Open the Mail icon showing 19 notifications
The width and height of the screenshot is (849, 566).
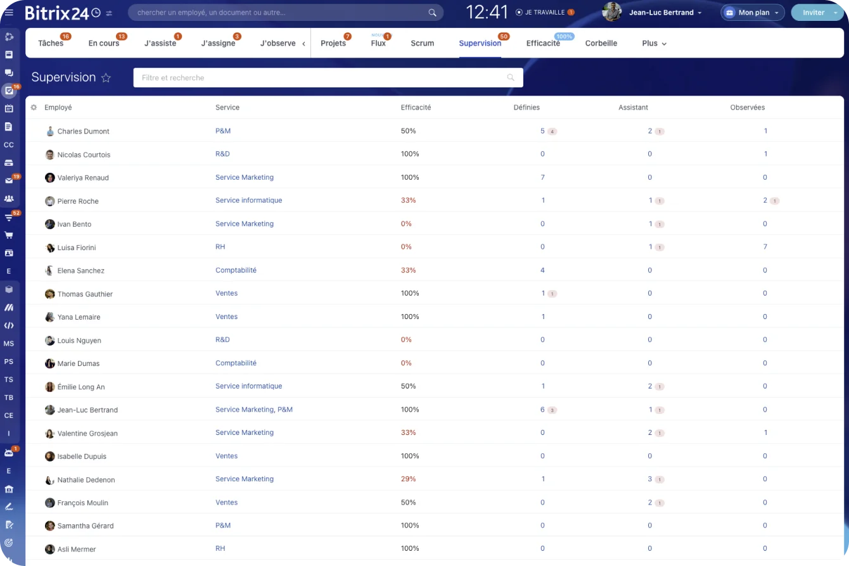pos(9,180)
